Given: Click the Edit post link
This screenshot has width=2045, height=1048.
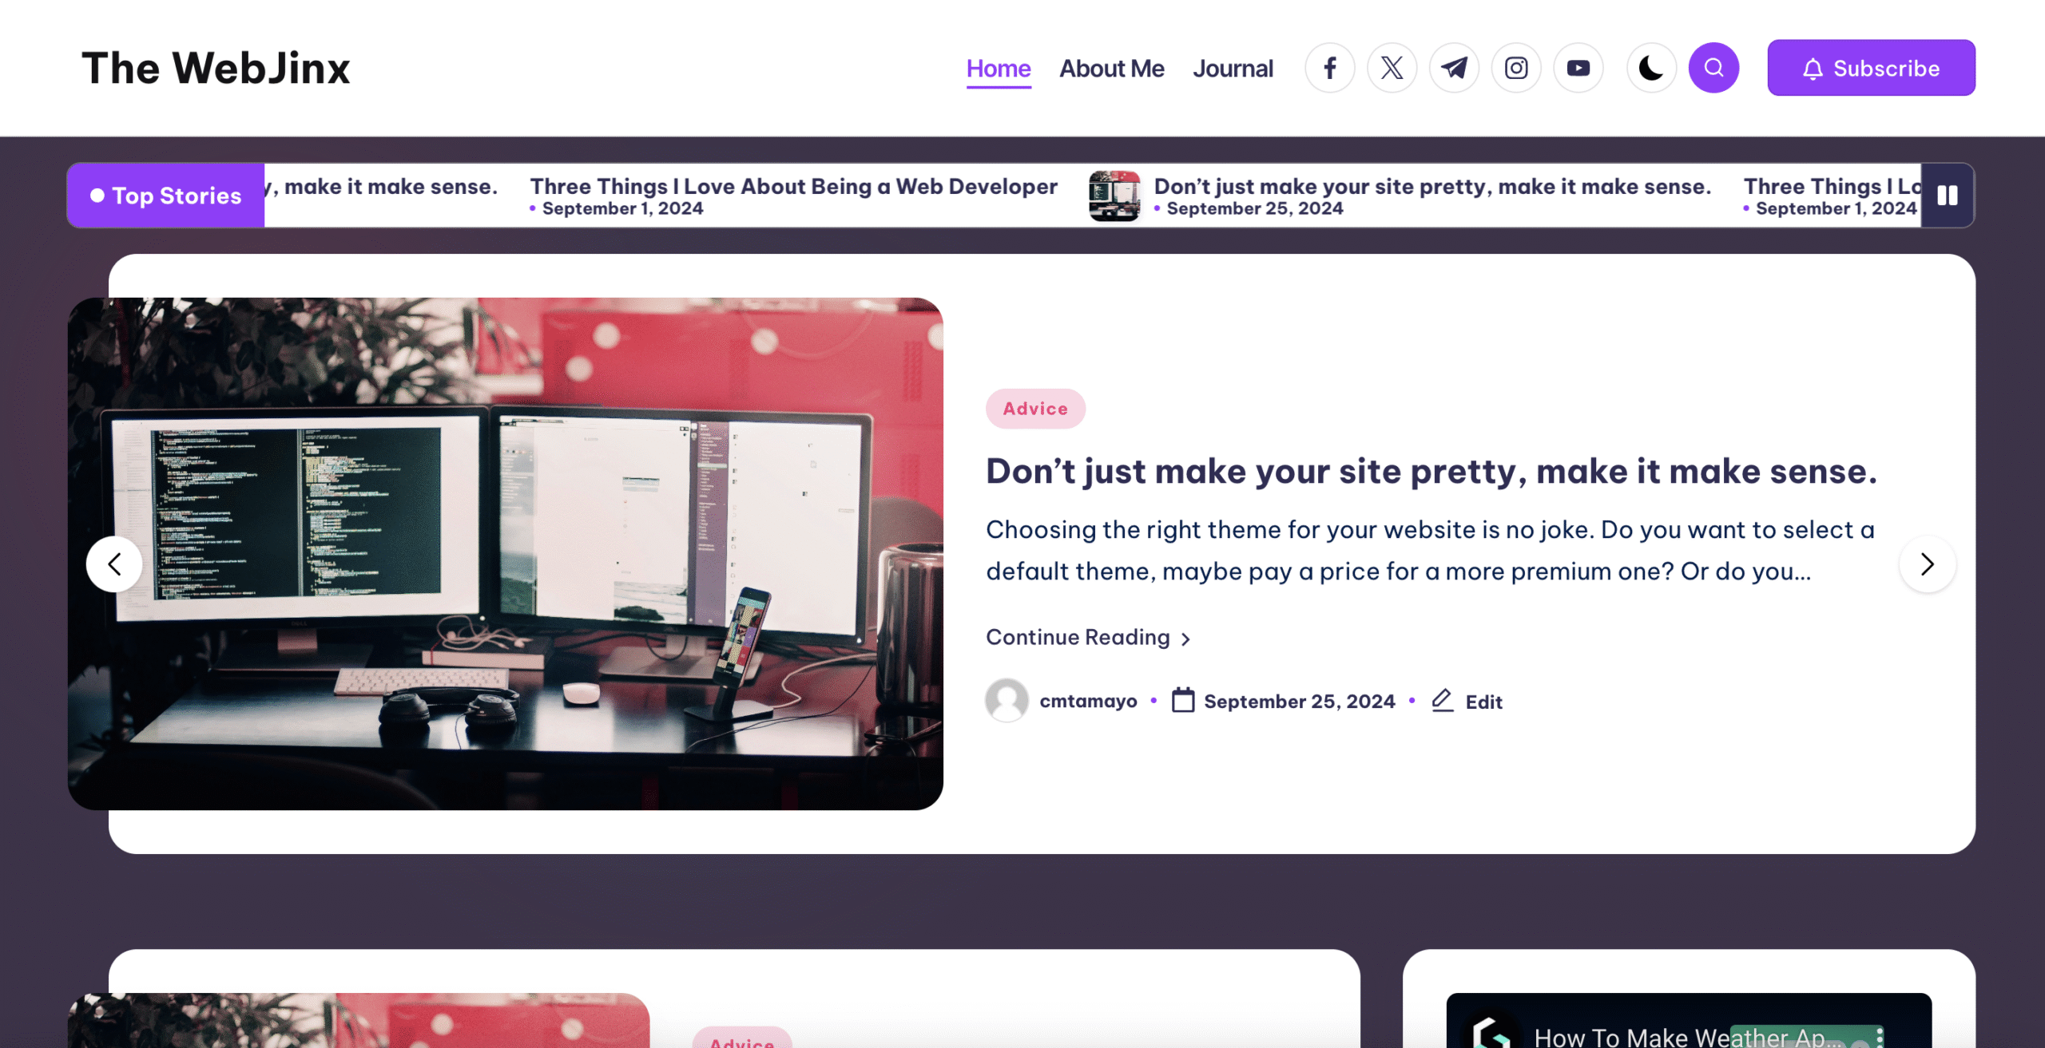Looking at the screenshot, I should pos(1483,702).
